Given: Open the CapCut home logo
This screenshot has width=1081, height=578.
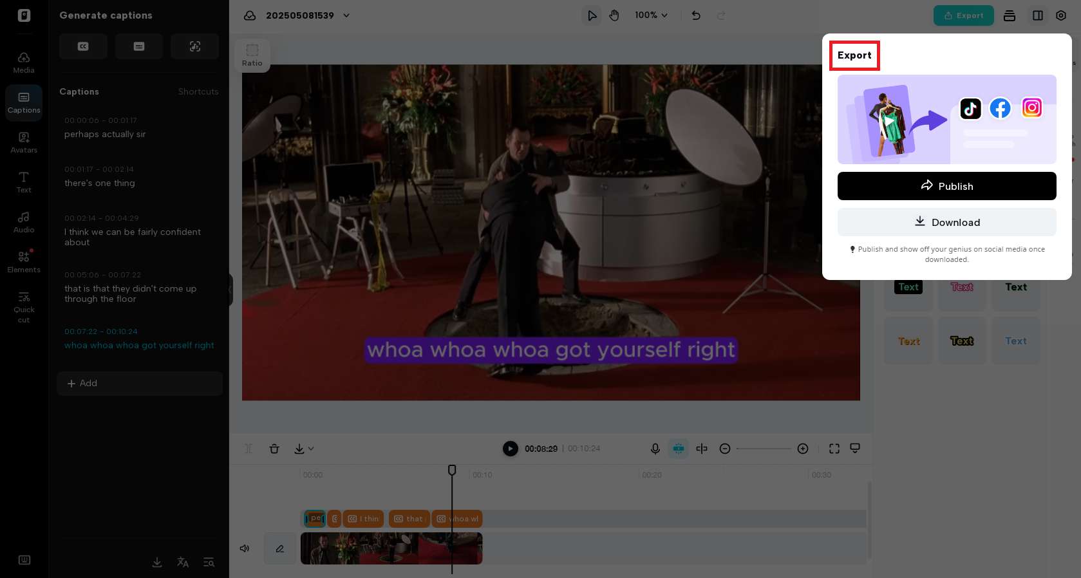Looking at the screenshot, I should coord(24,15).
